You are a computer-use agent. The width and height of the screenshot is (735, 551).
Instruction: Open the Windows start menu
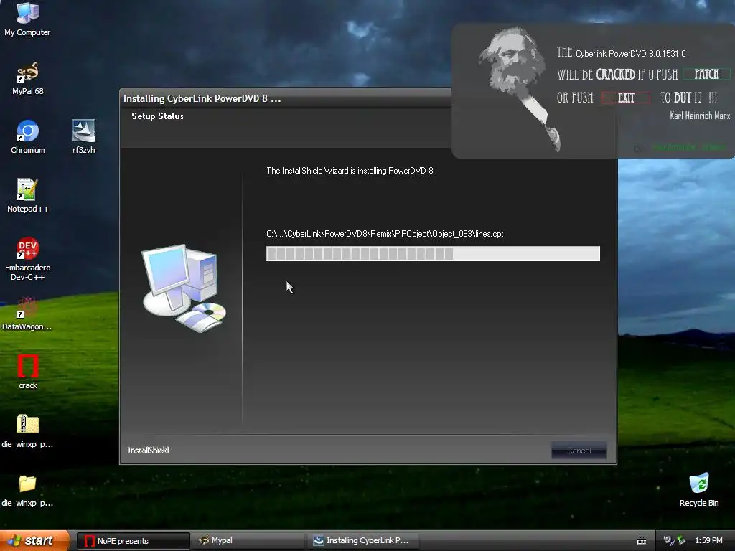tap(35, 541)
